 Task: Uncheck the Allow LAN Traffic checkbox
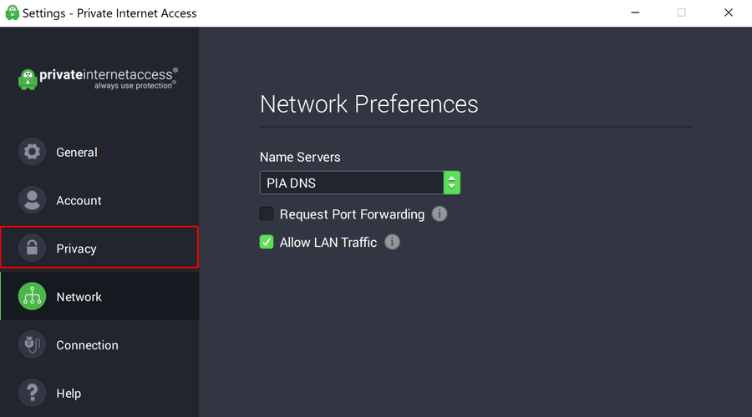267,243
